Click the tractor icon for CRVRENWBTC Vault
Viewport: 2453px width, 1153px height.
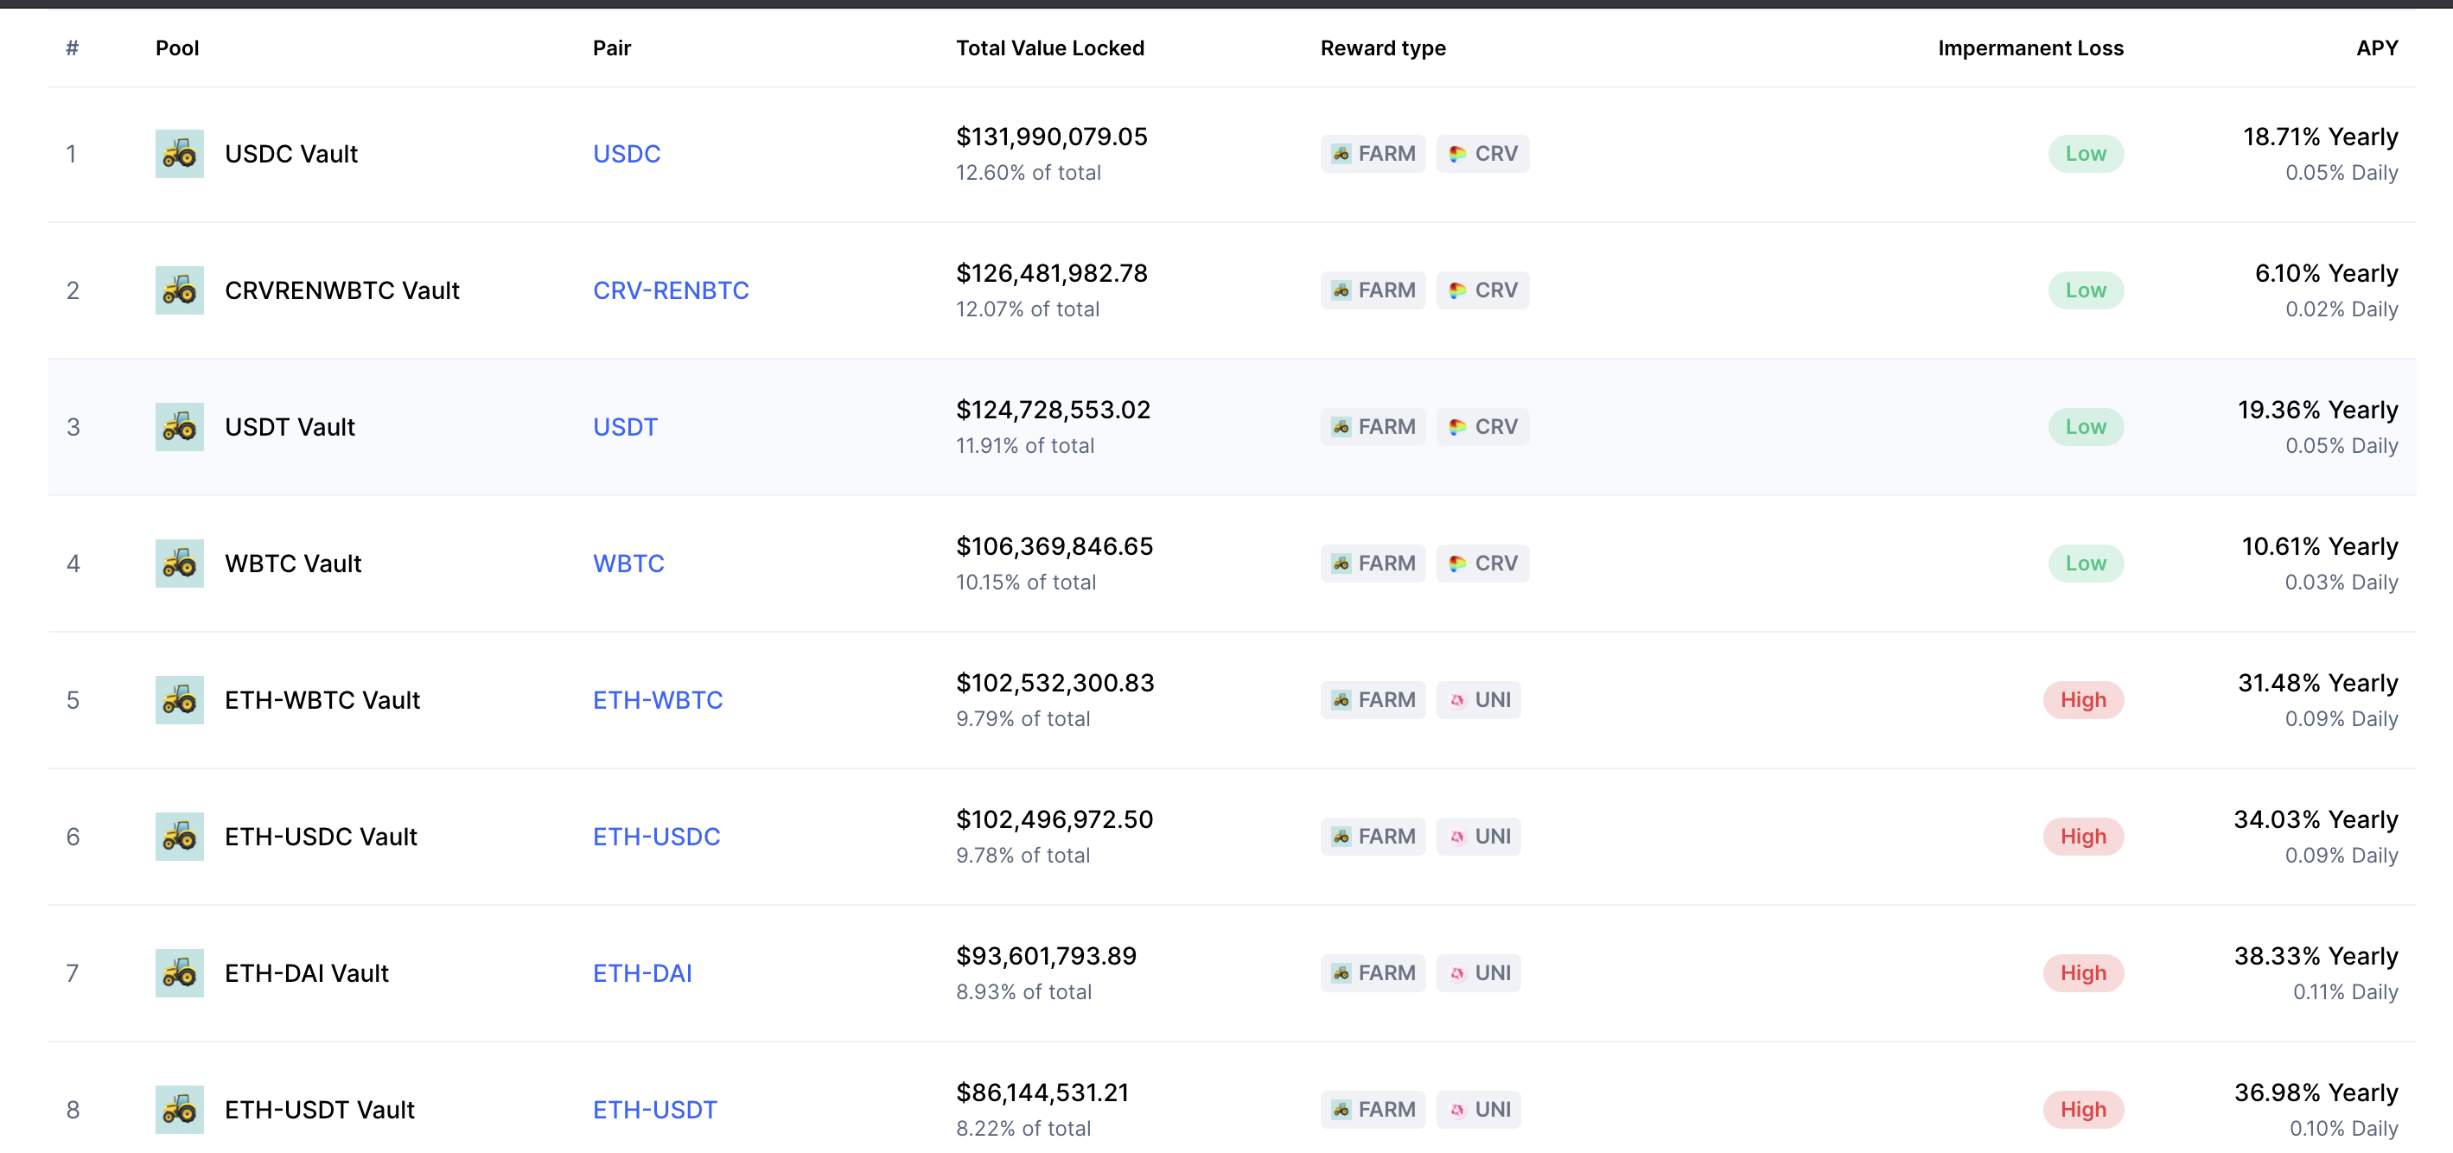(179, 290)
